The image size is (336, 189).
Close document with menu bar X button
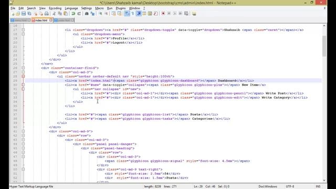tap(324, 8)
